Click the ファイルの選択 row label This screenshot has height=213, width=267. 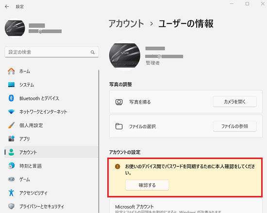pos(142,126)
